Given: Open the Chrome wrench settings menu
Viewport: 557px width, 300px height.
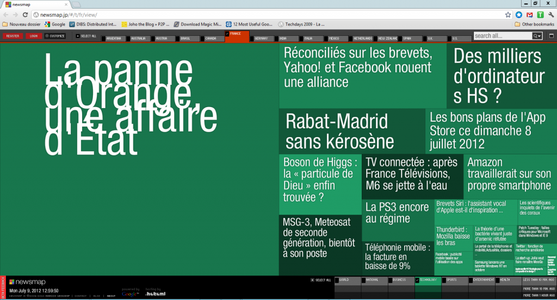Looking at the screenshot, I should [x=551, y=15].
